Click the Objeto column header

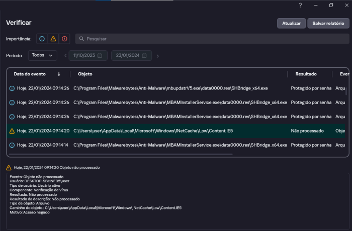pyautogui.click(x=85, y=74)
